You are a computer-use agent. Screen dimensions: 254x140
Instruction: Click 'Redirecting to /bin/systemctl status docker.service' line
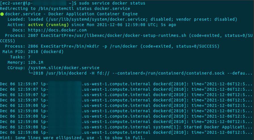65,9
